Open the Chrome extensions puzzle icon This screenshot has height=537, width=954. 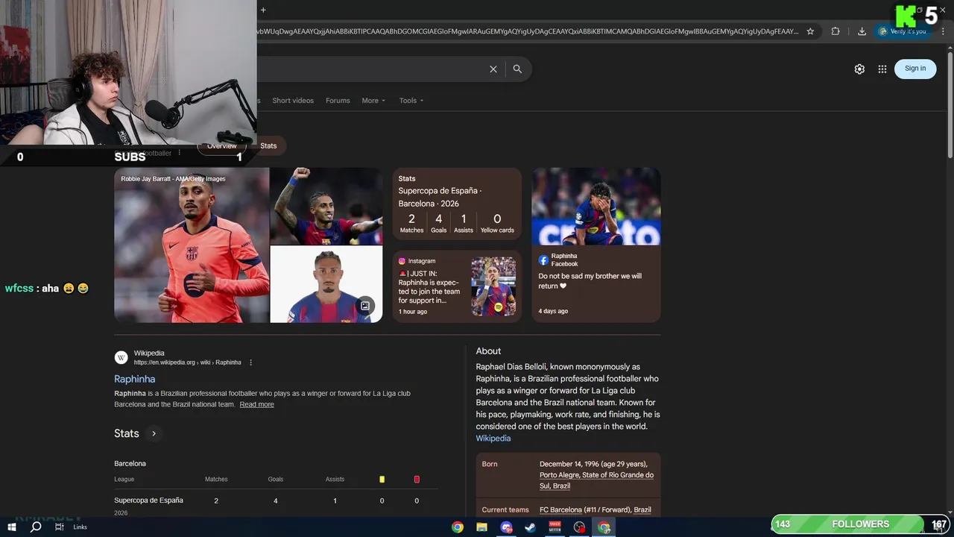pos(835,31)
